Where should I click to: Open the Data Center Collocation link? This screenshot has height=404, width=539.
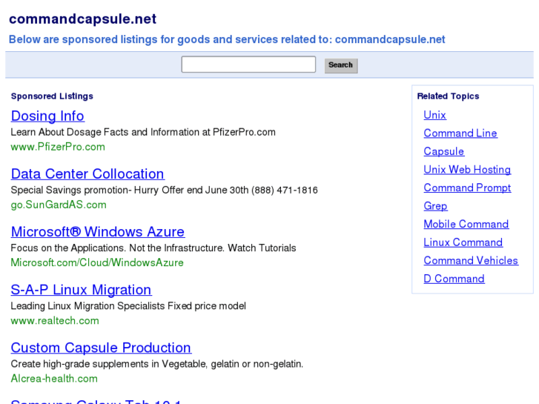click(x=87, y=174)
